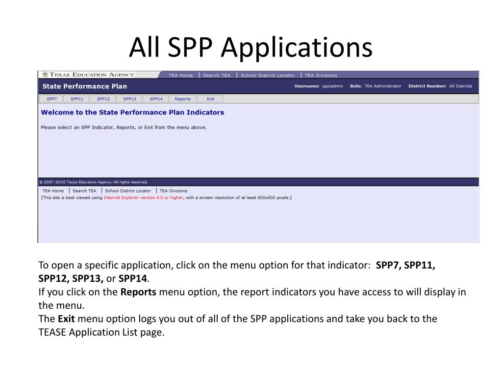This screenshot has width=502, height=377.
Task: Click the District Number value All Districts
Action: [x=460, y=86]
